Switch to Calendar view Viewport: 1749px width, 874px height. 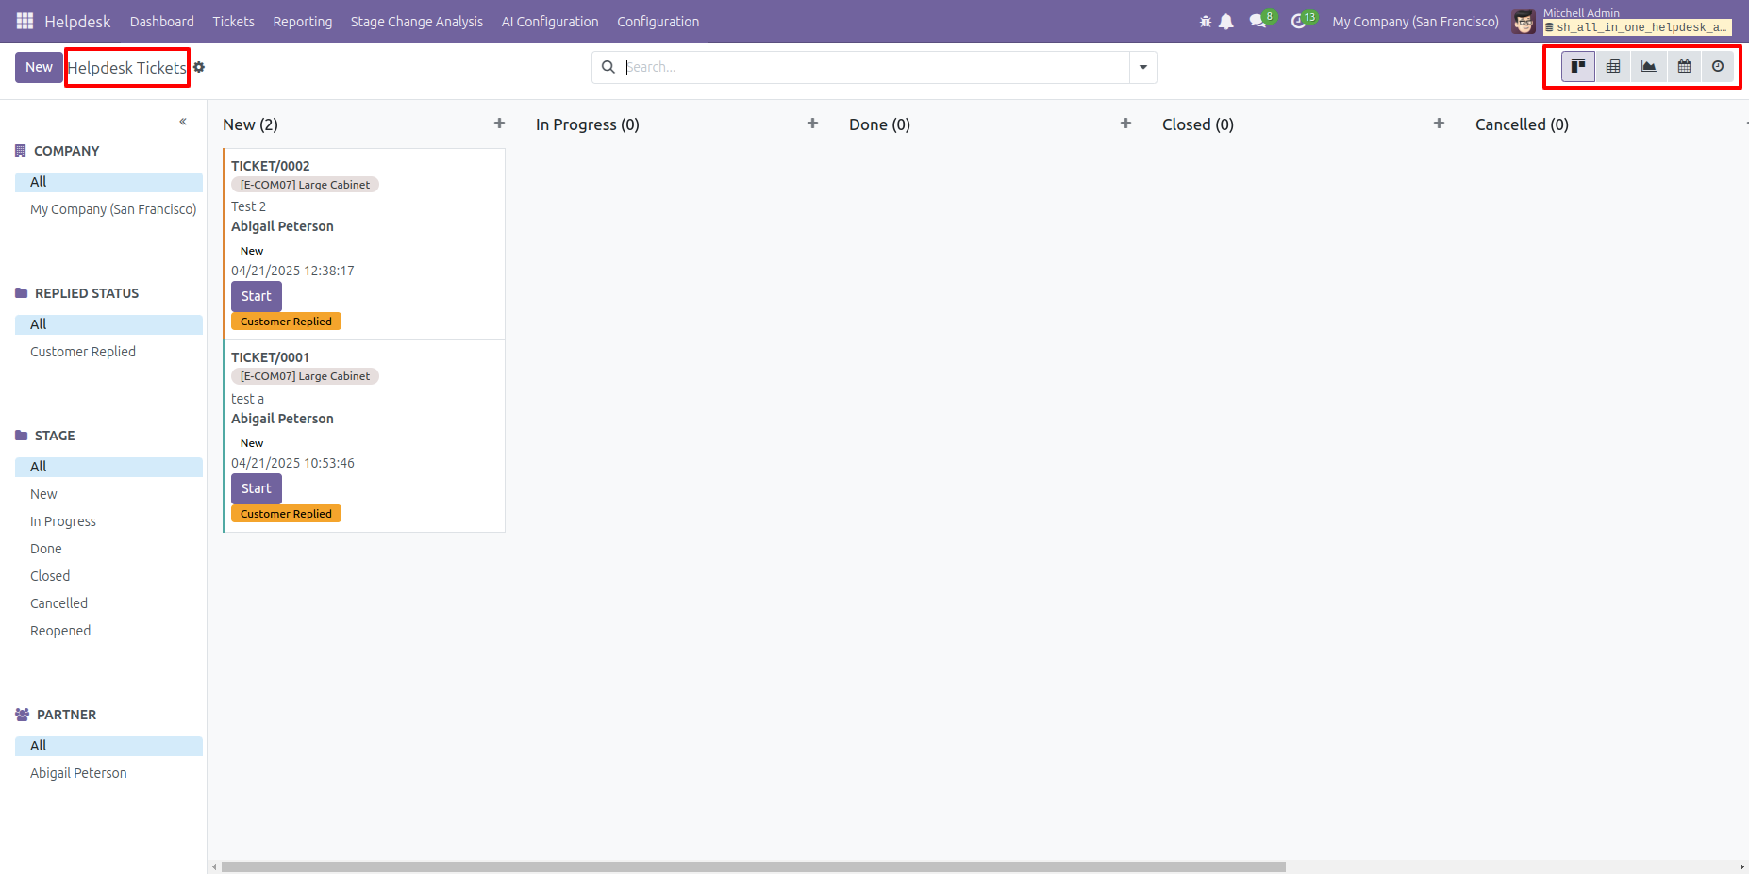click(x=1684, y=66)
